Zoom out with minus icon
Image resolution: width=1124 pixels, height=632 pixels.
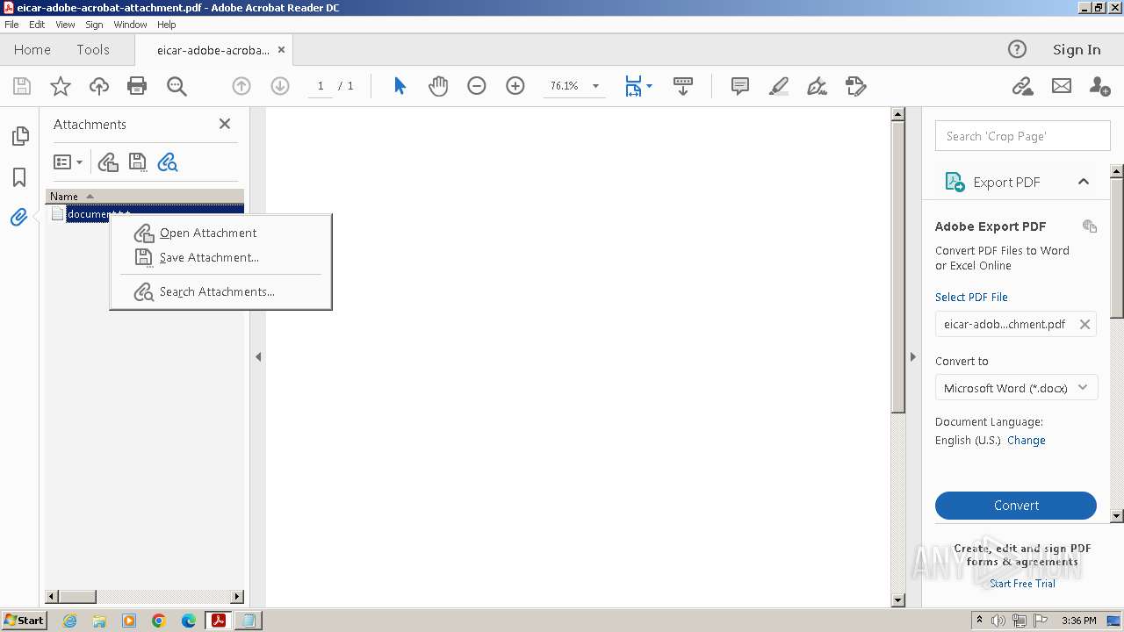pyautogui.click(x=477, y=86)
